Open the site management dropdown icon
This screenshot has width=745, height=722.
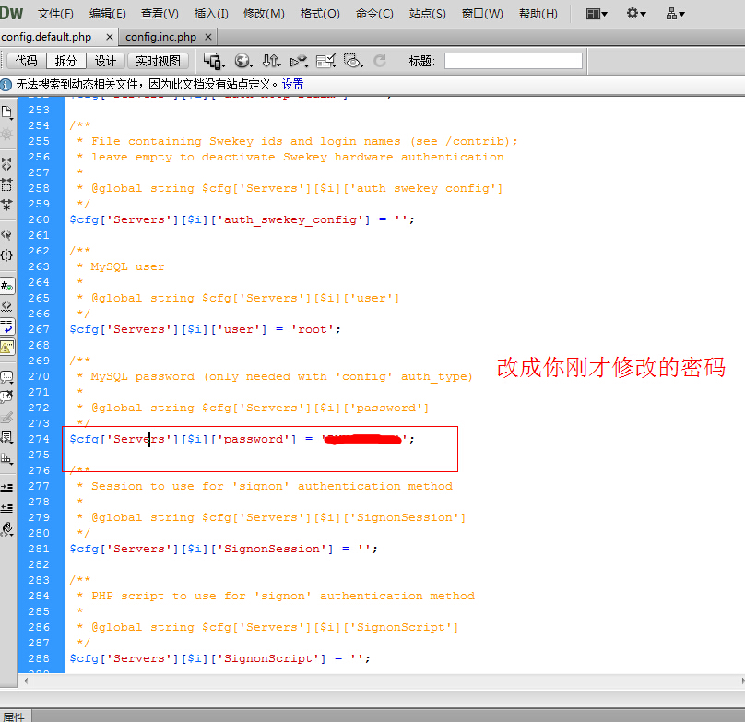click(x=675, y=14)
